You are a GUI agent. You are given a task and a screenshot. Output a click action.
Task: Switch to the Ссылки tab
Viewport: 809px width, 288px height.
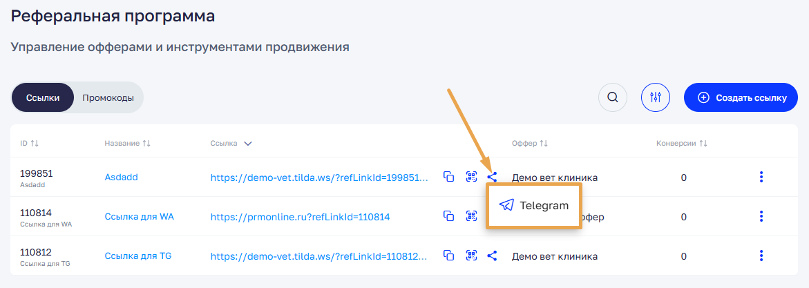tap(43, 97)
